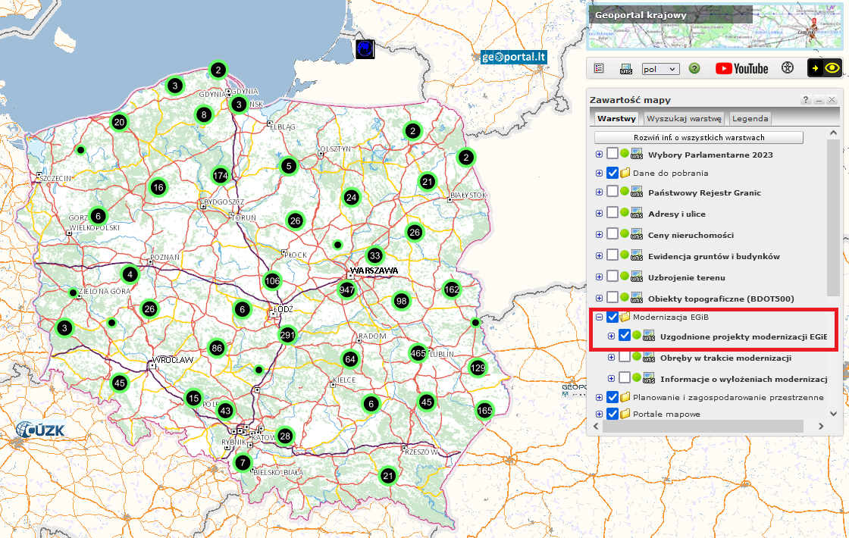Switch to the Legenda tab
The width and height of the screenshot is (849, 538).
pos(750,118)
